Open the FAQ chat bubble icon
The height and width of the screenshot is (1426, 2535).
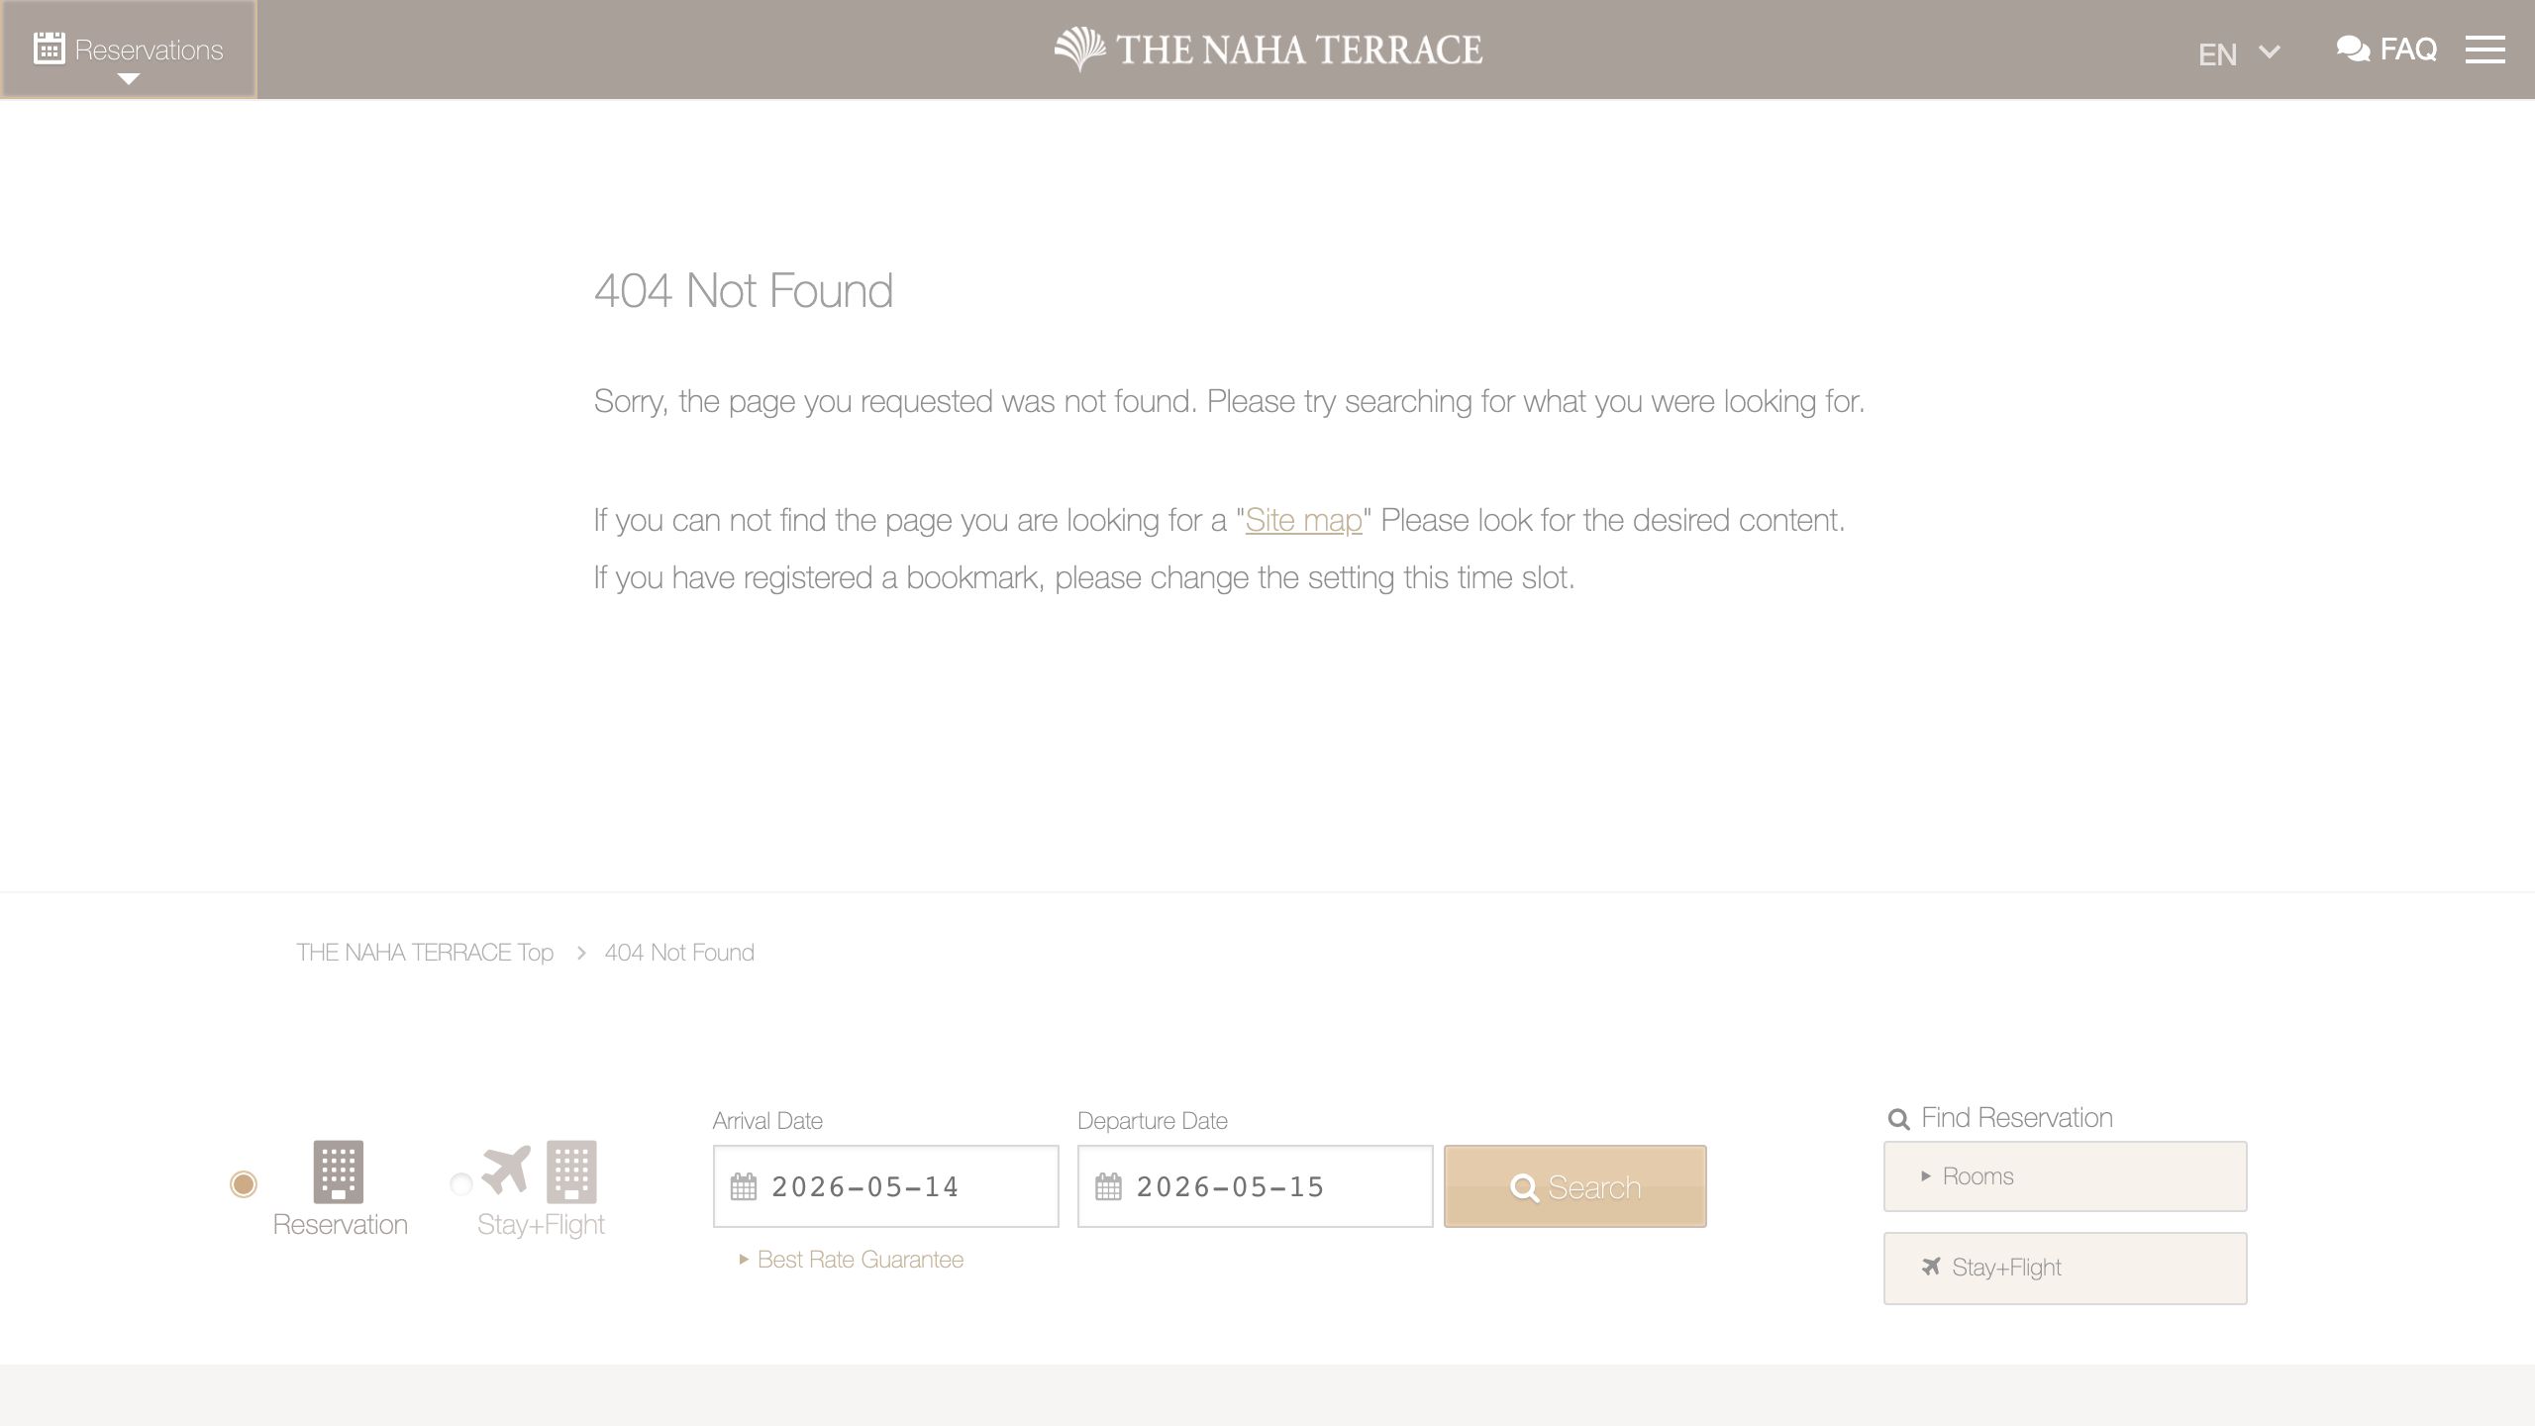[x=2353, y=49]
